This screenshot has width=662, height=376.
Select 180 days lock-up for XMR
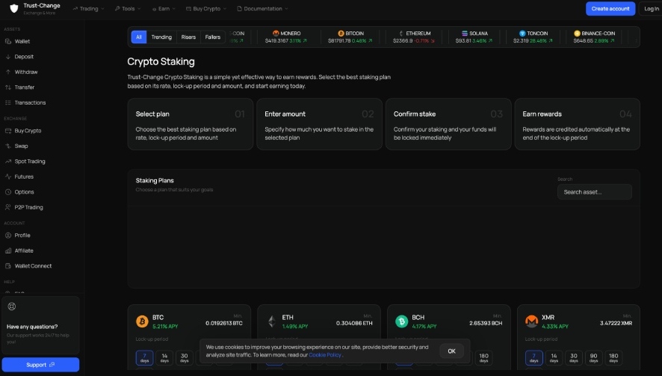point(613,358)
